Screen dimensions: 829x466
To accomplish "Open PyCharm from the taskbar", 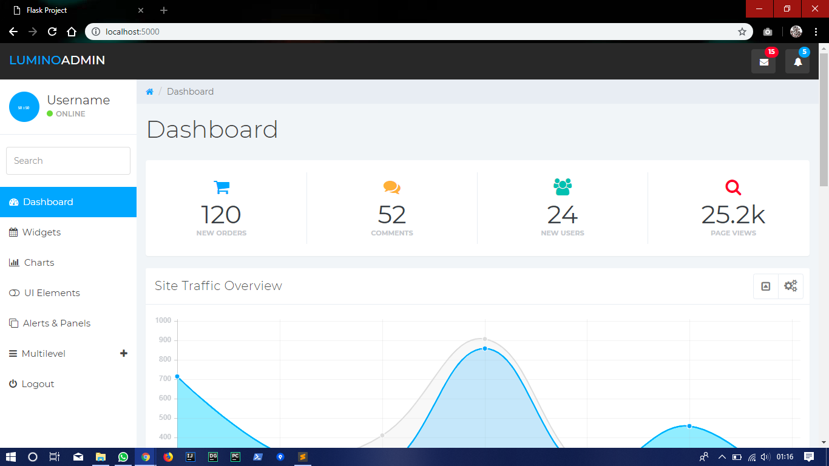I will pyautogui.click(x=235, y=457).
